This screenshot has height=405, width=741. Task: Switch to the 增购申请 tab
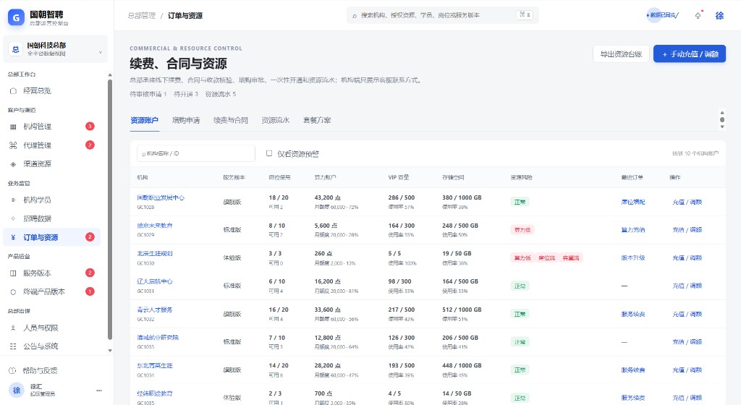point(186,120)
